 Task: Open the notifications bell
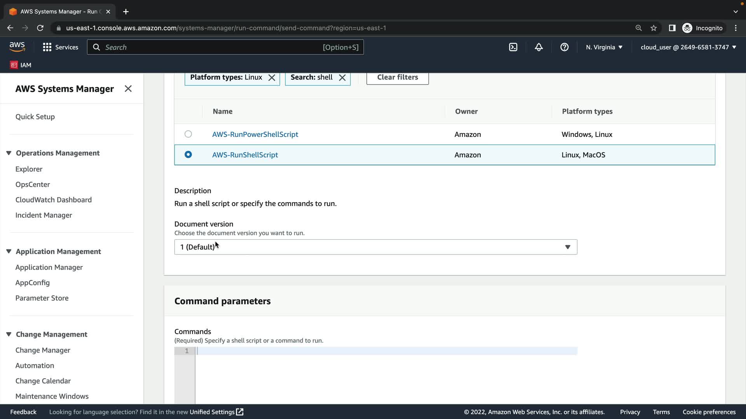tap(539, 47)
